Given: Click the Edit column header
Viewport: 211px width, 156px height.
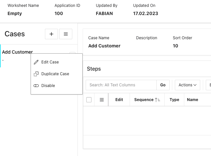Looking at the screenshot, I should pos(119,100).
